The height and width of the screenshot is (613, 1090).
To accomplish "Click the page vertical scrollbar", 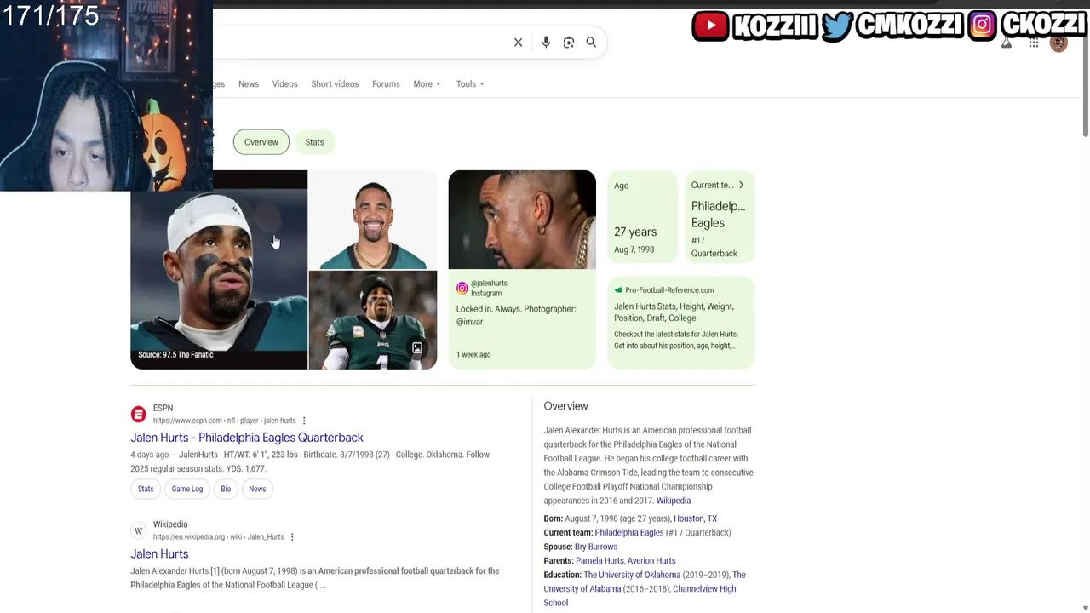I will [x=1085, y=85].
